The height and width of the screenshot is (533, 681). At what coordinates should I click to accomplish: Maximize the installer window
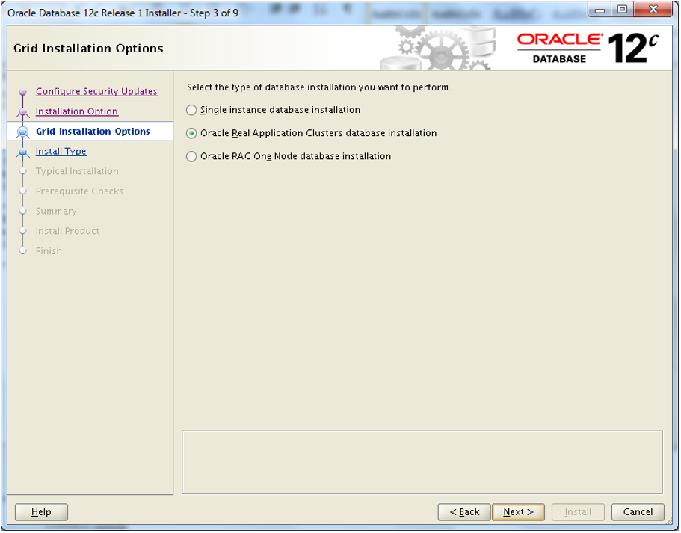click(x=623, y=10)
